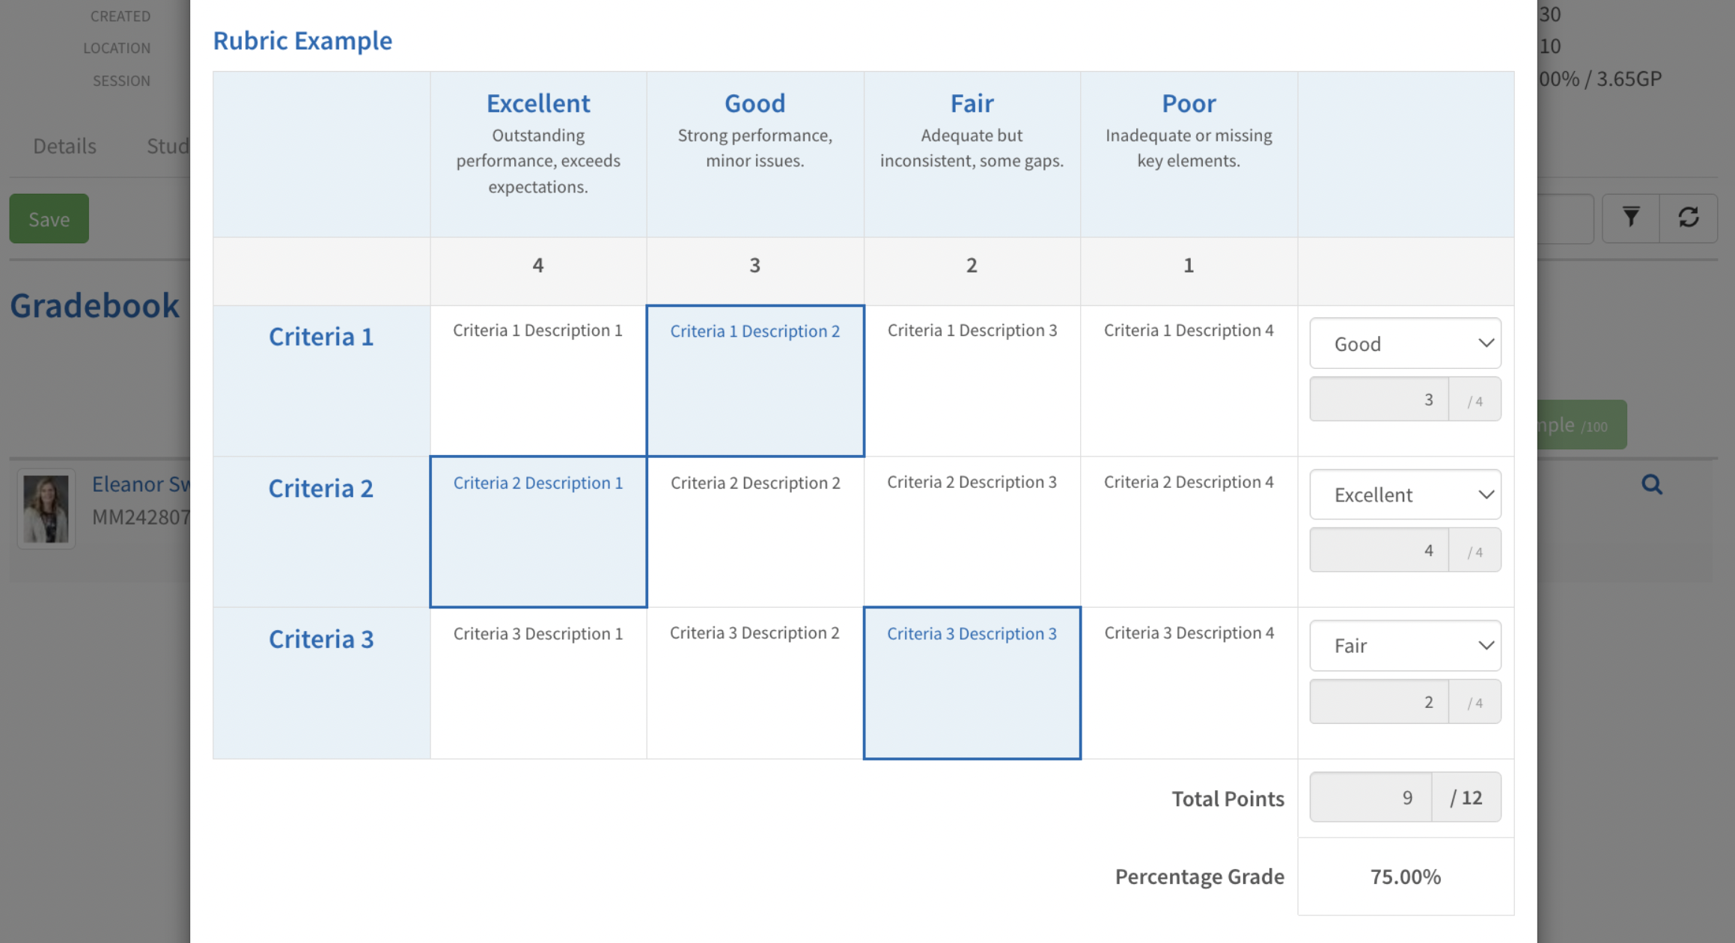This screenshot has height=943, width=1735.
Task: Select Criteria 1 Description 1 cell
Action: pos(538,380)
